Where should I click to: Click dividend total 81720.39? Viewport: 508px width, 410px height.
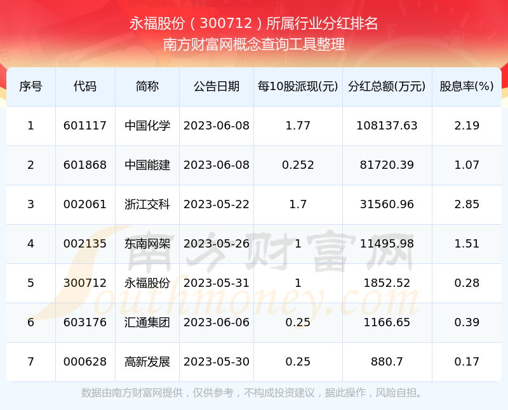pos(387,165)
